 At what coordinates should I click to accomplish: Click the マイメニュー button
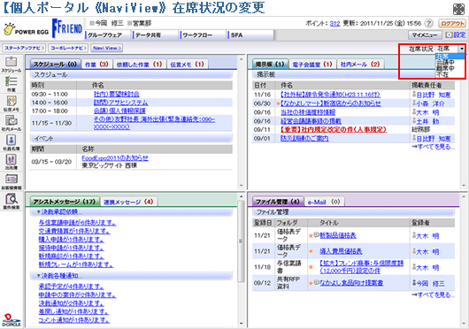coord(425,35)
